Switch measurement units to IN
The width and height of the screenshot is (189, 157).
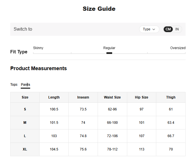click(177, 29)
